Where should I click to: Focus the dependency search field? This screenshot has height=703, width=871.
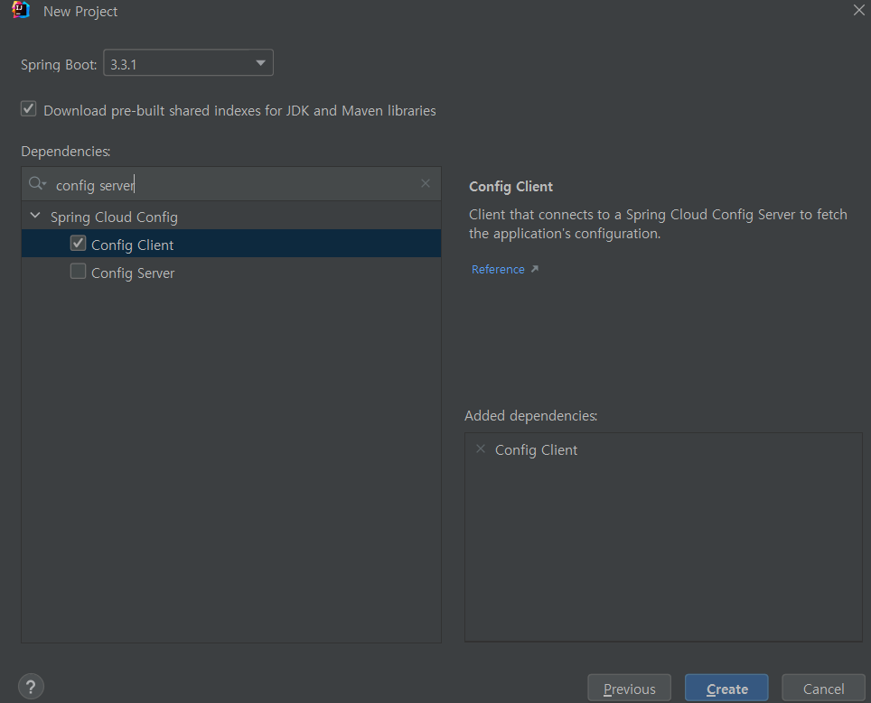[x=233, y=184]
